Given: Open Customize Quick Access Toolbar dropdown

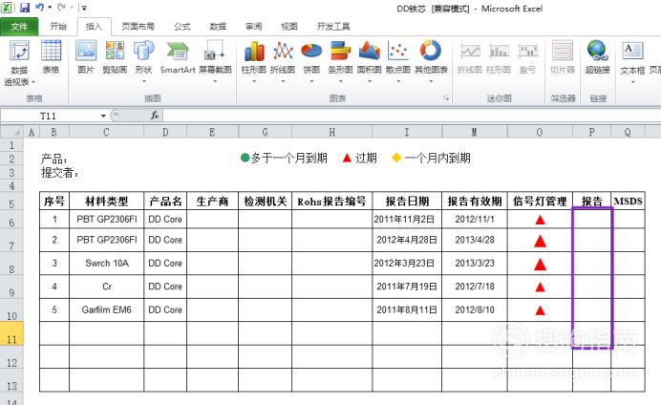Looking at the screenshot, I should pos(84,8).
